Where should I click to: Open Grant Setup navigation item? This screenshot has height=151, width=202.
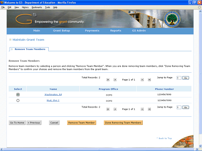tap(62, 31)
